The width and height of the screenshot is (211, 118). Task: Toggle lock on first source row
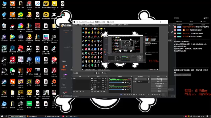[x=106, y=78]
